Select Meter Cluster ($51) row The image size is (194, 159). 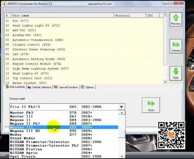click(84, 83)
